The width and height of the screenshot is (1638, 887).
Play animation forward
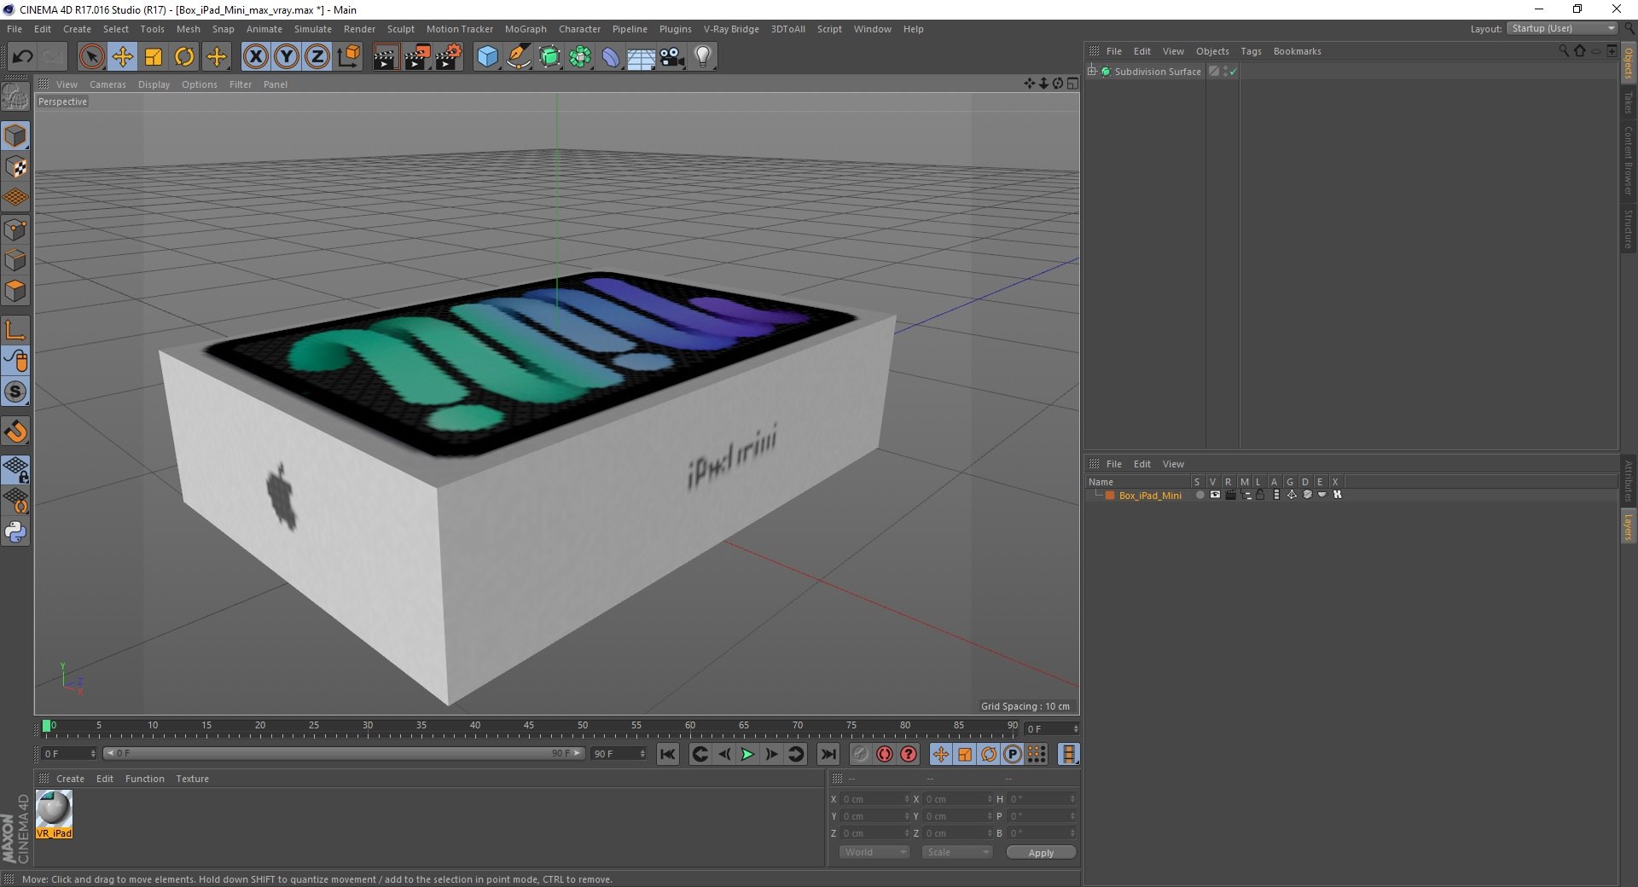(x=747, y=754)
